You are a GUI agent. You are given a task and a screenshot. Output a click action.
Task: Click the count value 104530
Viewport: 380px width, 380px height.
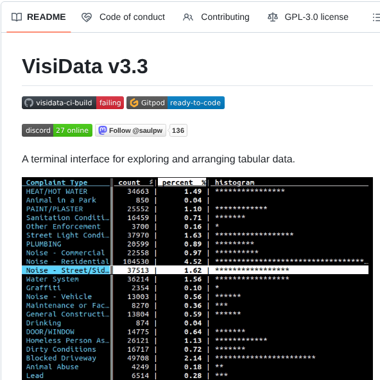click(x=136, y=261)
